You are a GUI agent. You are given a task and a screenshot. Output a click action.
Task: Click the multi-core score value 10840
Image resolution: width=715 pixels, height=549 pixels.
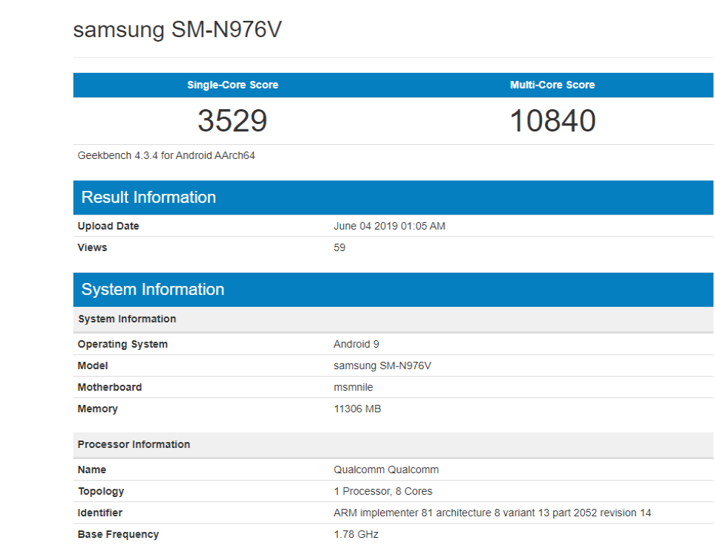coord(552,121)
